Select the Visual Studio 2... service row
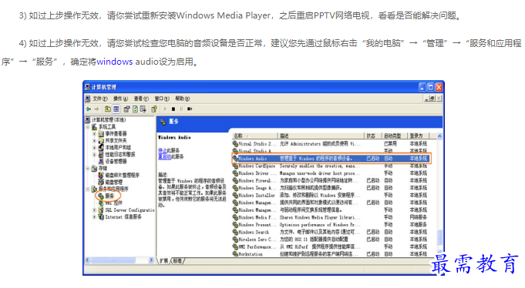This screenshot has height=288, width=525. (x=331, y=144)
